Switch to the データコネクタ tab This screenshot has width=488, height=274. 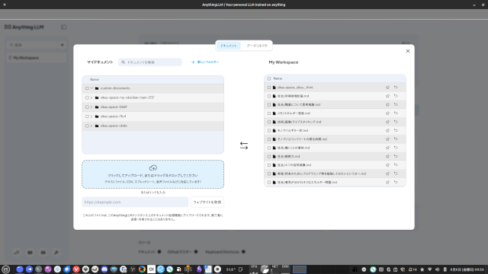(x=257, y=46)
